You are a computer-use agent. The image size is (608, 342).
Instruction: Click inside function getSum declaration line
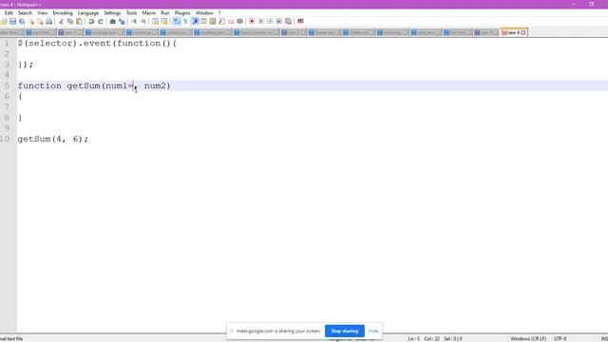tap(94, 85)
